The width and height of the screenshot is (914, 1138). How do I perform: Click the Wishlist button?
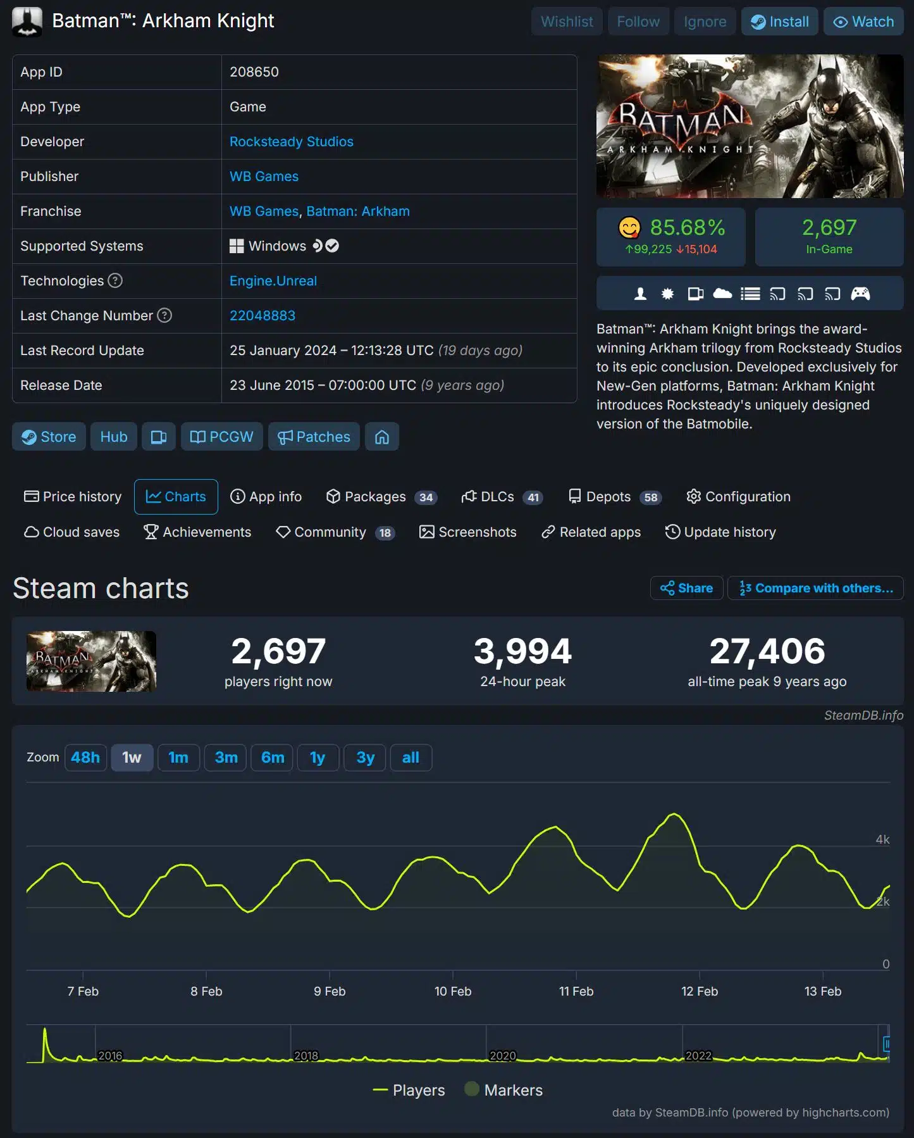567,22
